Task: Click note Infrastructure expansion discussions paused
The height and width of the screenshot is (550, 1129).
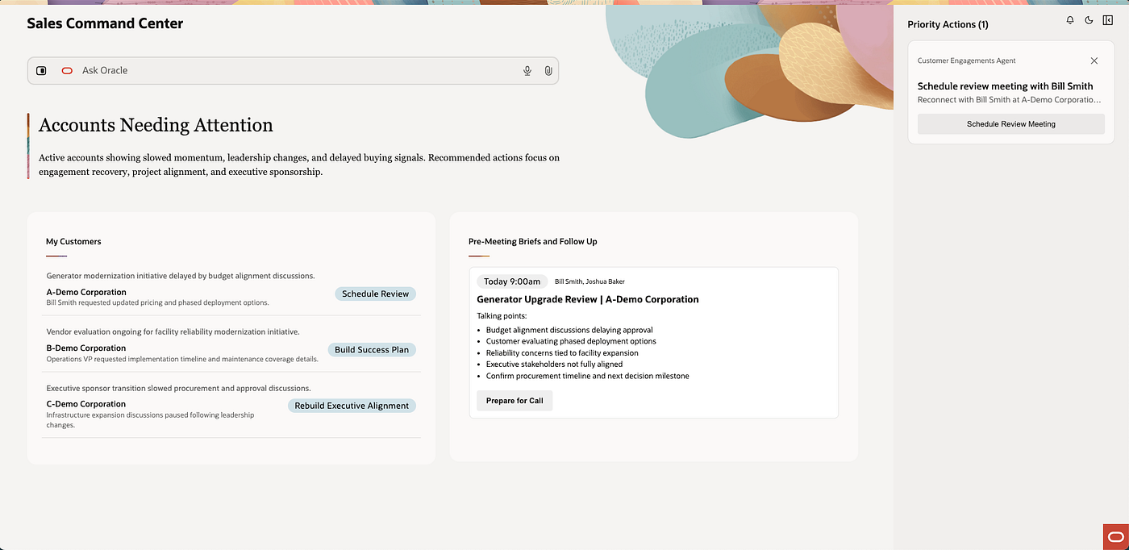Action: point(150,419)
